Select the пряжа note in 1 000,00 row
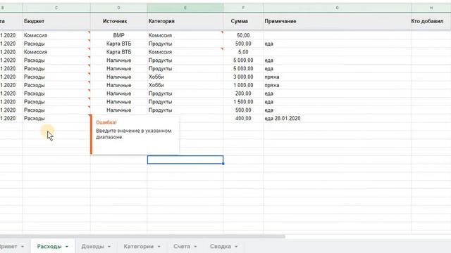The width and height of the screenshot is (451, 253). 337,85
